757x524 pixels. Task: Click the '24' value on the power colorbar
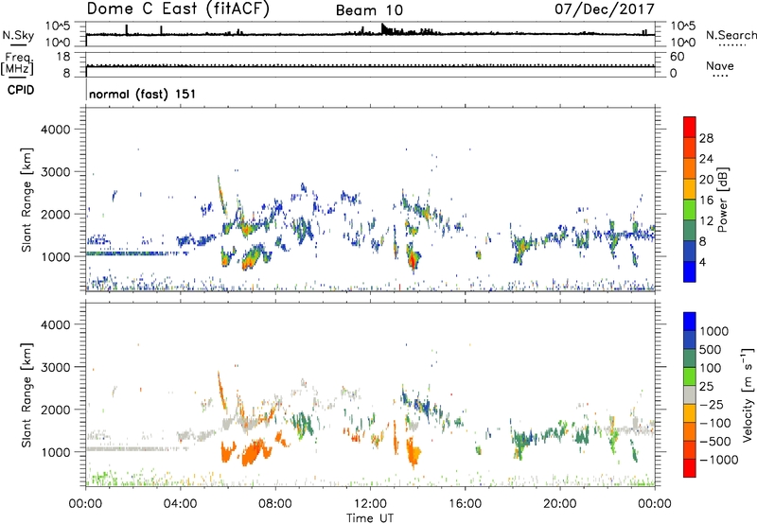pos(706,159)
